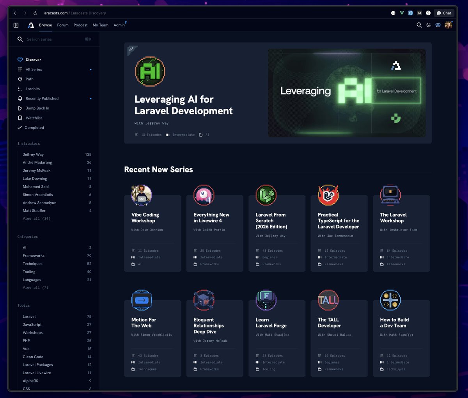Toggle dark mode moon icon

(x=429, y=25)
